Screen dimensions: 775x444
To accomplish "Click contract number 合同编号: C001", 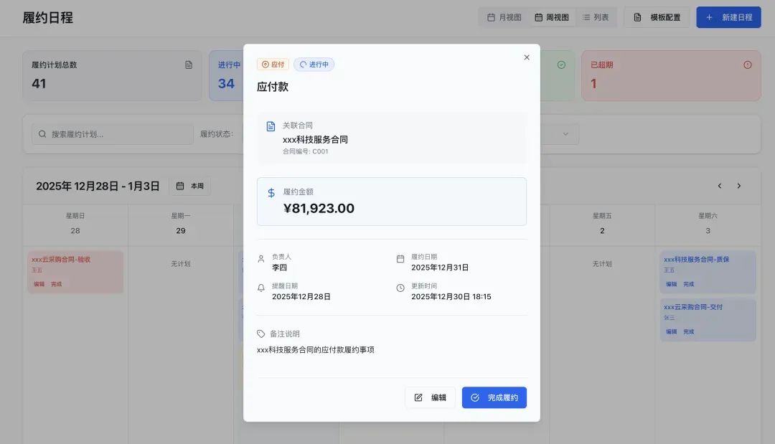I will coord(306,151).
